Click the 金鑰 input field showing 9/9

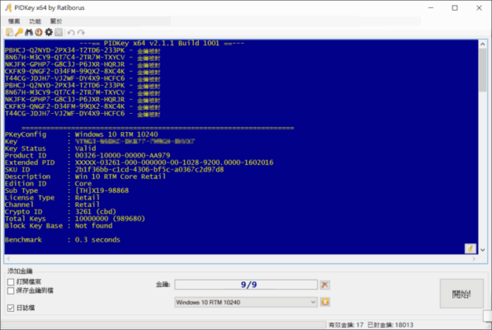point(246,285)
